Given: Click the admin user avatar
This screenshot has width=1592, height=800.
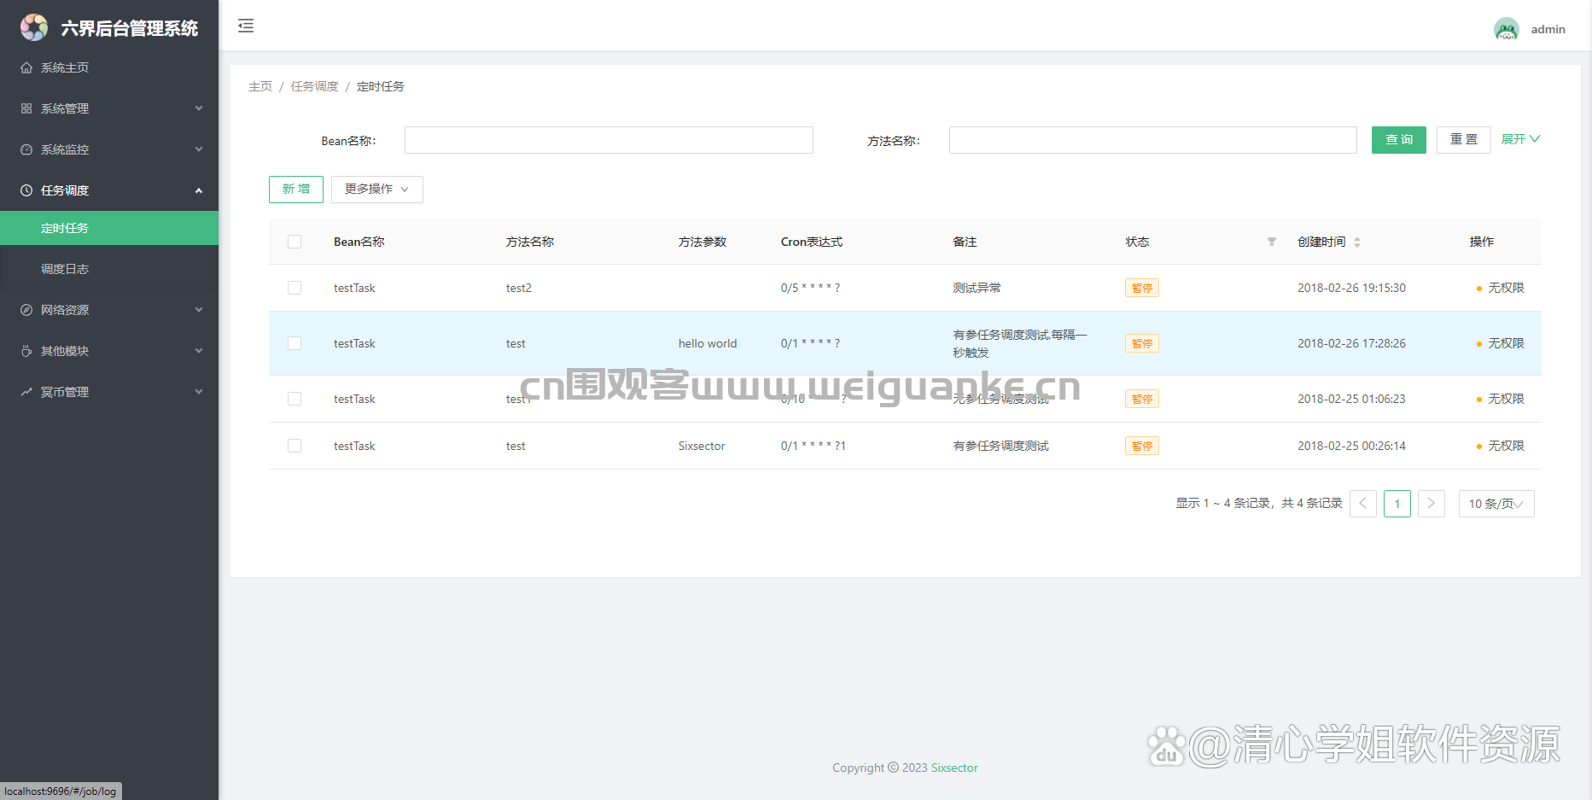Looking at the screenshot, I should tap(1507, 29).
